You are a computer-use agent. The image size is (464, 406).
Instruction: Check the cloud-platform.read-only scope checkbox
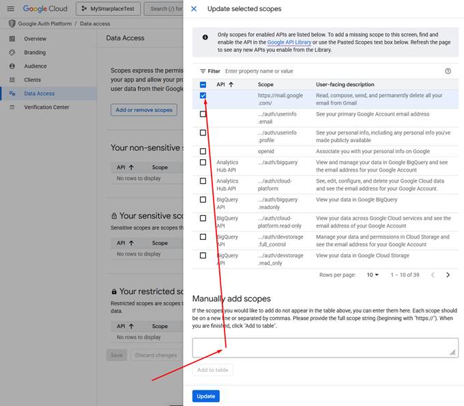click(203, 219)
